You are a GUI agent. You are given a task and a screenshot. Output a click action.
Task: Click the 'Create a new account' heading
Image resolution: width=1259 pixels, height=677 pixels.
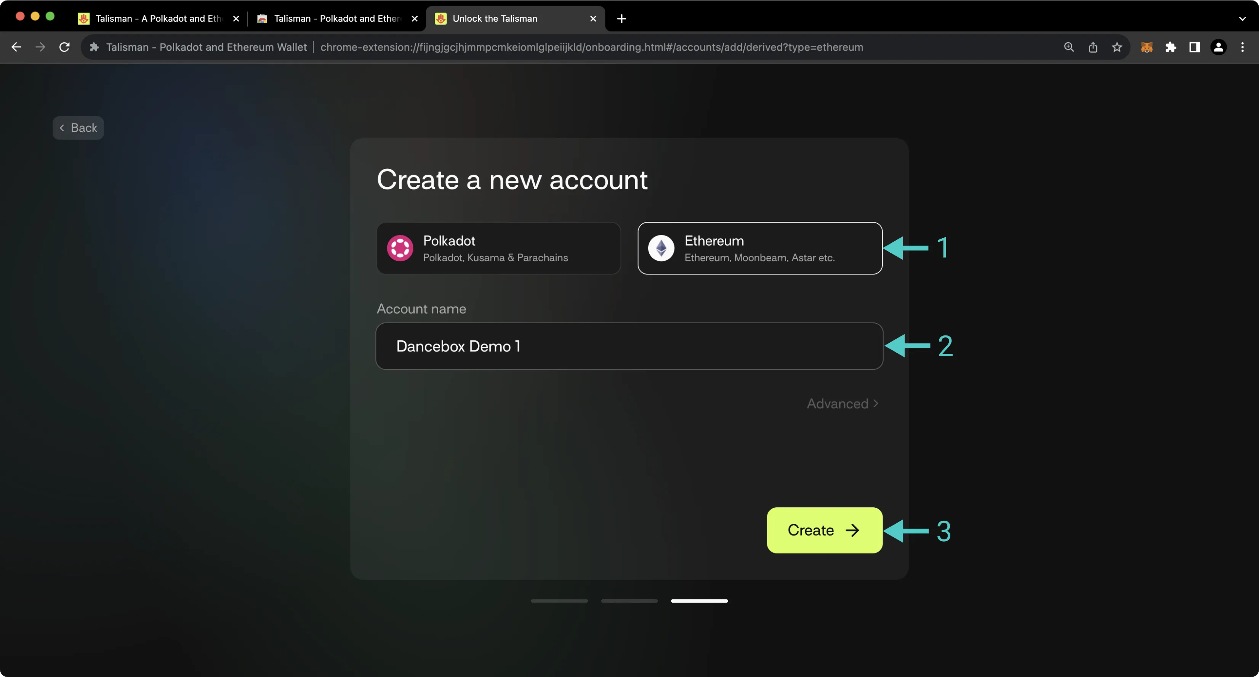tap(512, 180)
